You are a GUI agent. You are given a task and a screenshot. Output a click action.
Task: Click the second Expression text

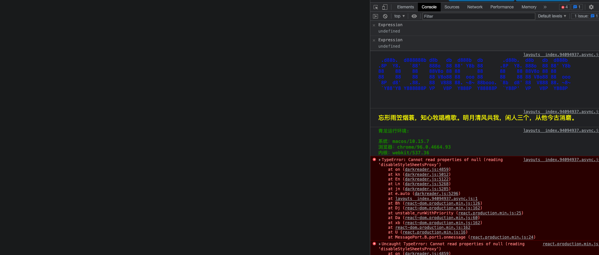(390, 40)
